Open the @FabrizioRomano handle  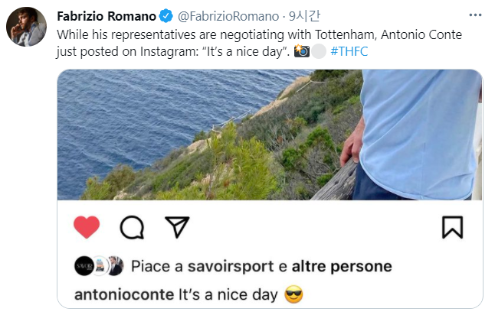[228, 17]
